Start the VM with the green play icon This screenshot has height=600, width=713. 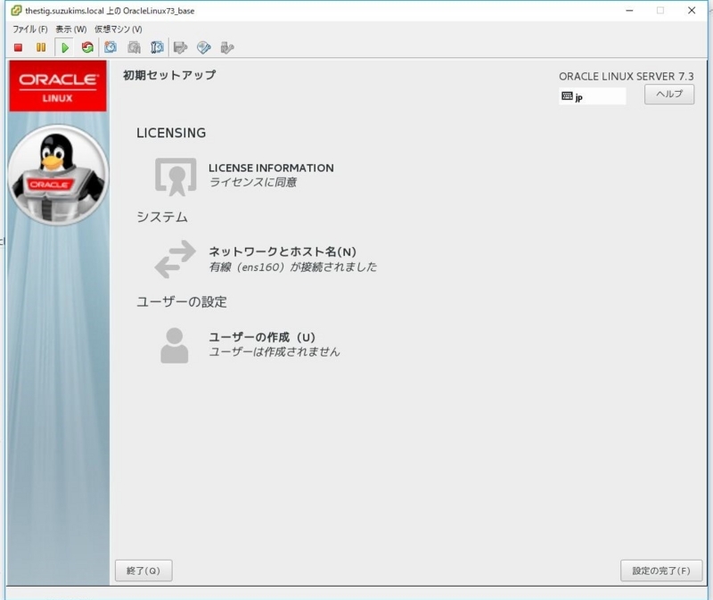pyautogui.click(x=64, y=47)
